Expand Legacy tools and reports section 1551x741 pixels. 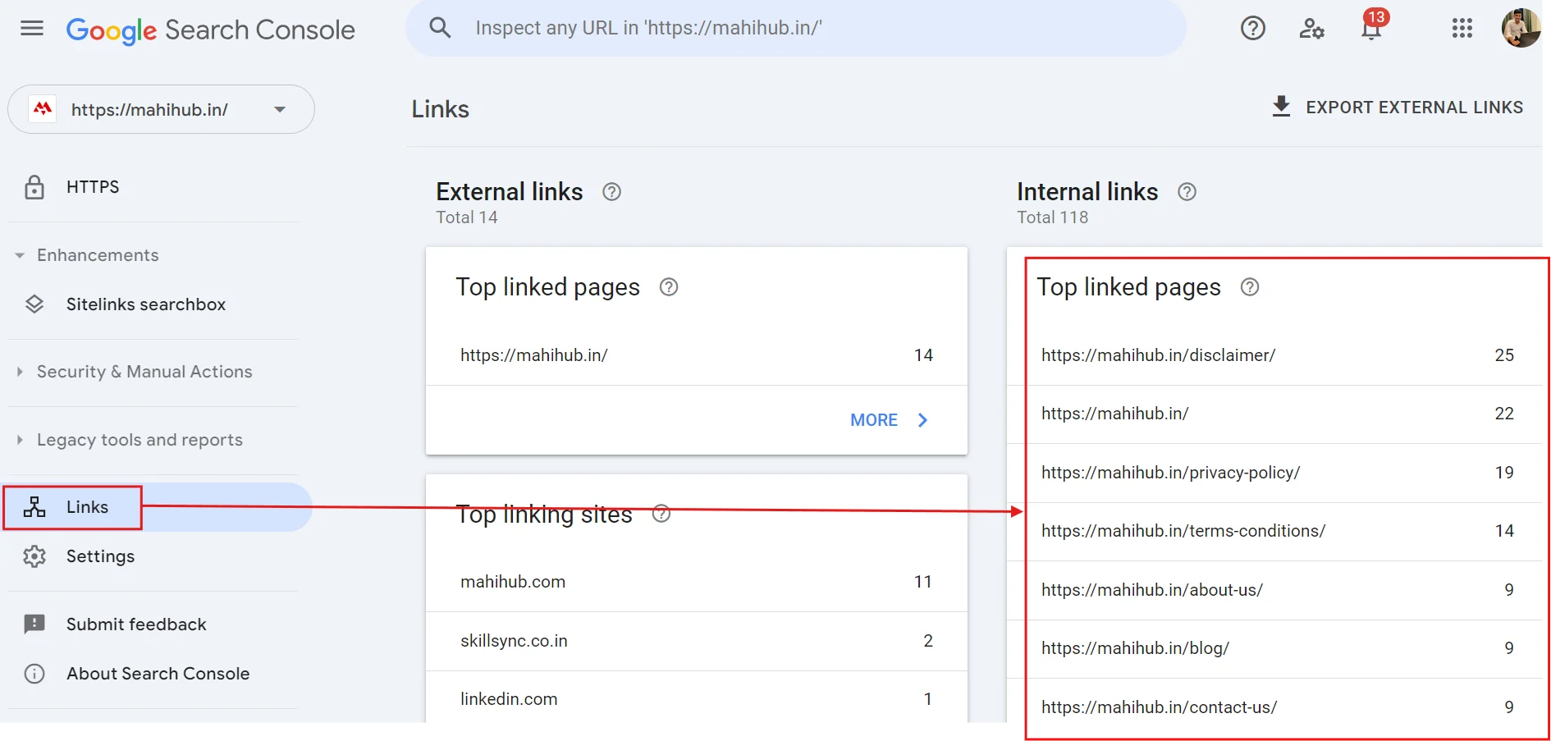coord(20,440)
